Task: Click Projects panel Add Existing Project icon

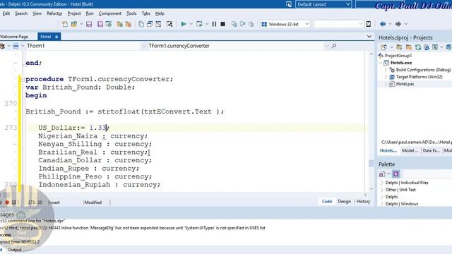Action: coord(400,47)
